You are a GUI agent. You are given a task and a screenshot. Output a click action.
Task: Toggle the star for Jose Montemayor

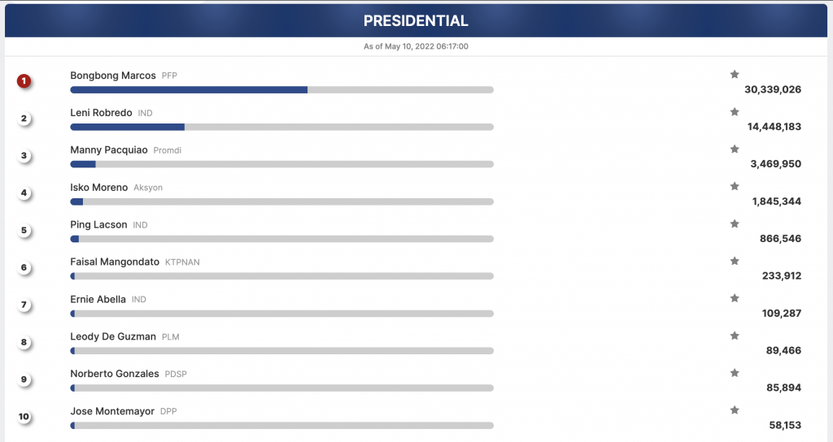click(735, 410)
